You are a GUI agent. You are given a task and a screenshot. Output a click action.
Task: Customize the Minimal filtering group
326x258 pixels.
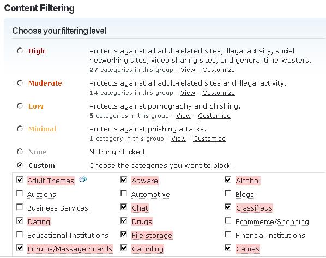[209, 139]
